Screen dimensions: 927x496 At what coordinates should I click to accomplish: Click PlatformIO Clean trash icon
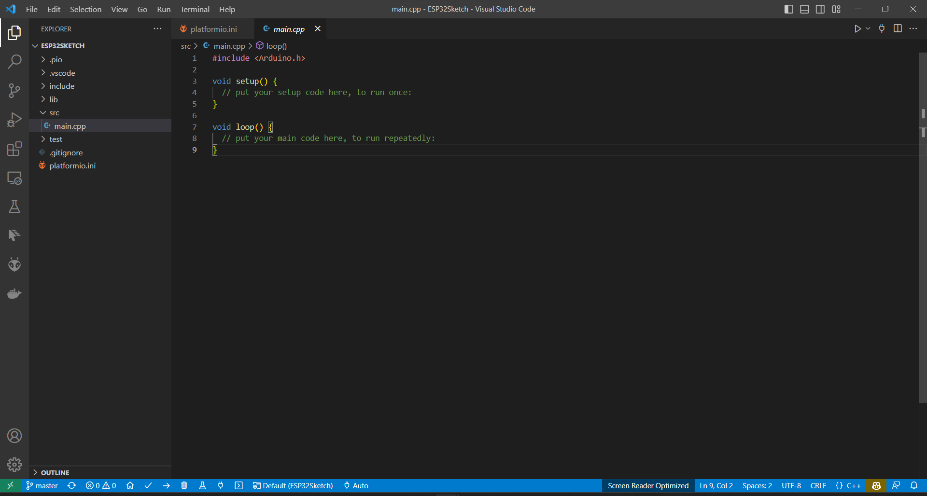point(184,485)
